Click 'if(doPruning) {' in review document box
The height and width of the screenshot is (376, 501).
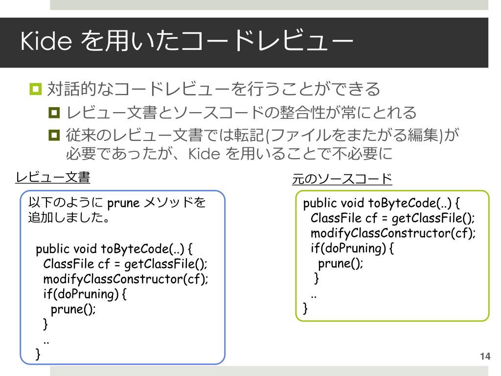pos(85,294)
